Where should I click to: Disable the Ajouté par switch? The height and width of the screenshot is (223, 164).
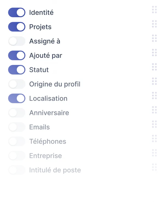coord(17,55)
